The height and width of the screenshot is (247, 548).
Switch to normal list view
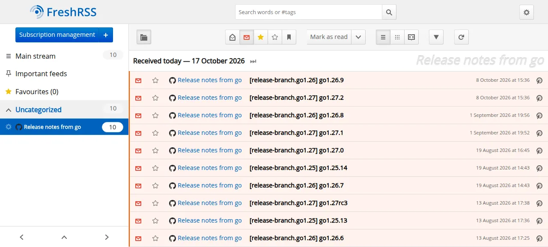[x=383, y=37]
